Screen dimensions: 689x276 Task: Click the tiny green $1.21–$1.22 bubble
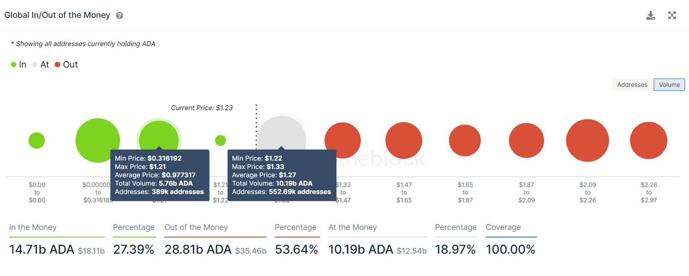(220, 140)
